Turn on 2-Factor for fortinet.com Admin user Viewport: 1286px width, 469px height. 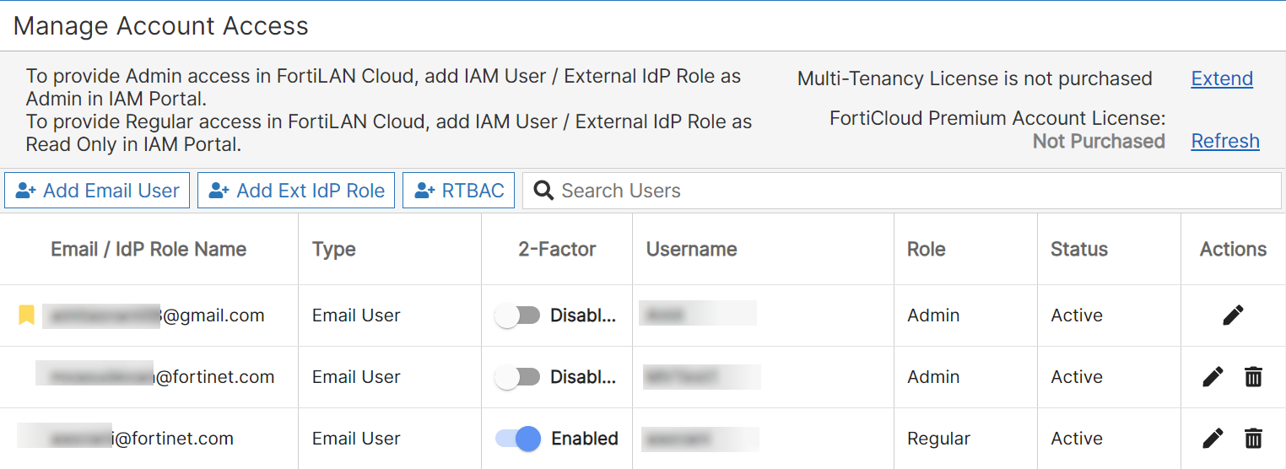[x=517, y=377]
